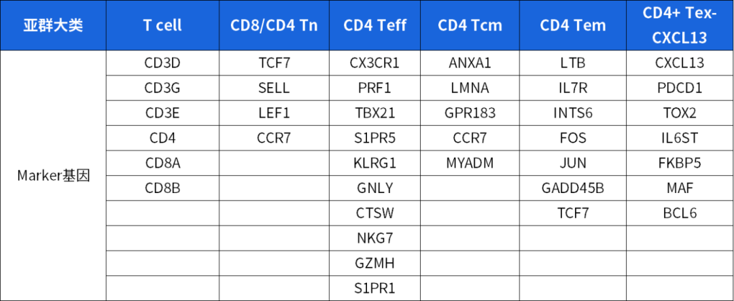This screenshot has width=734, height=301.
Task: Select the CD8A cell
Action: coord(162,163)
